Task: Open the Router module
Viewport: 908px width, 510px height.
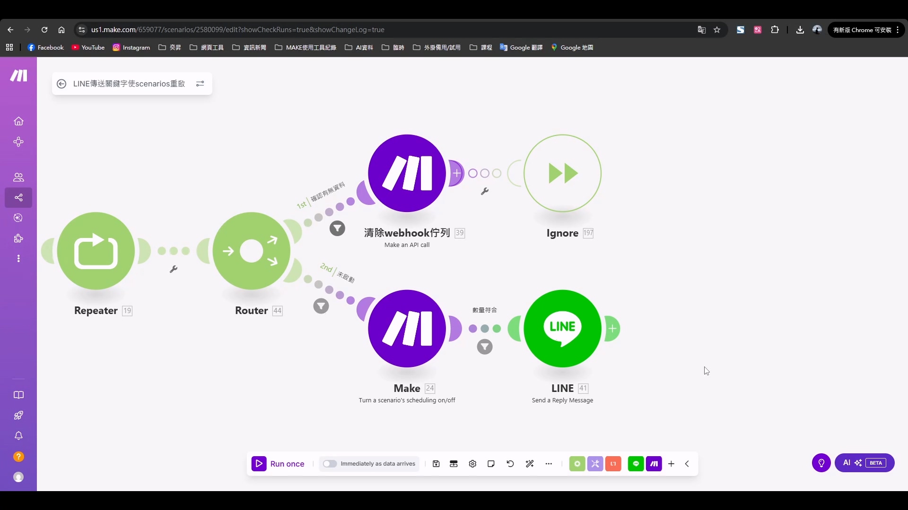Action: 252,251
